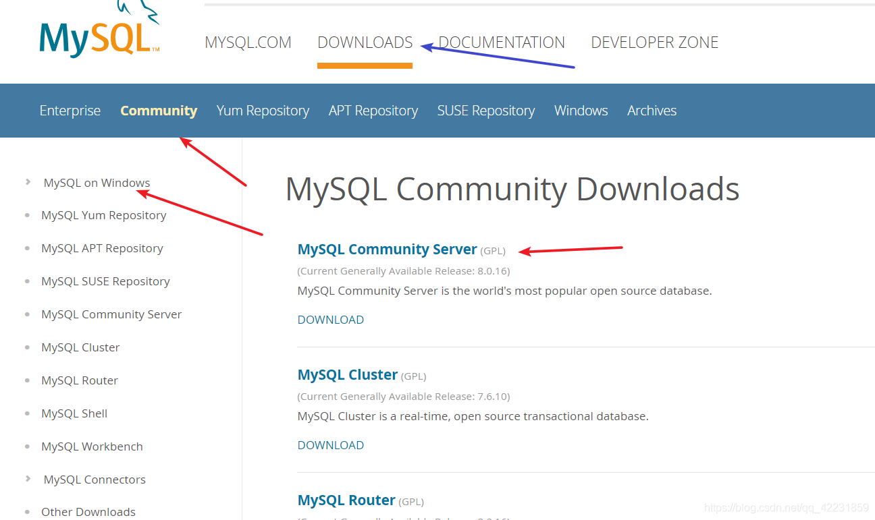The image size is (875, 520).
Task: Open the MYSQL.COM top navigation tab
Action: (248, 42)
